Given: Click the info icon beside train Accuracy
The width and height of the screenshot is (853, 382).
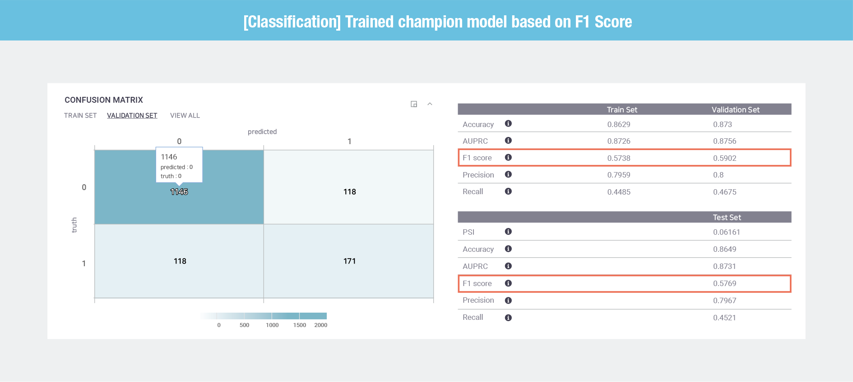Looking at the screenshot, I should (x=508, y=123).
